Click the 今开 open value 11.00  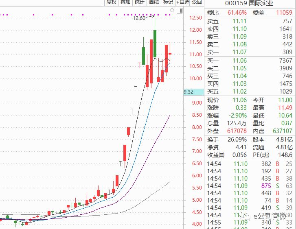coord(285,100)
